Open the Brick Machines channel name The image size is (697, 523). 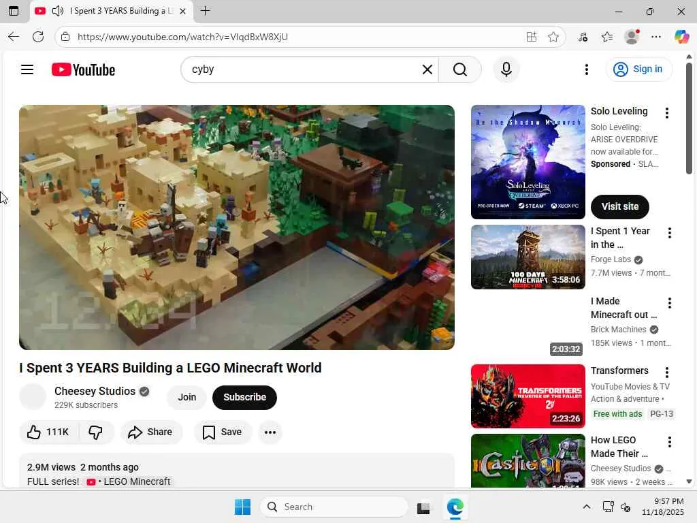click(x=618, y=330)
